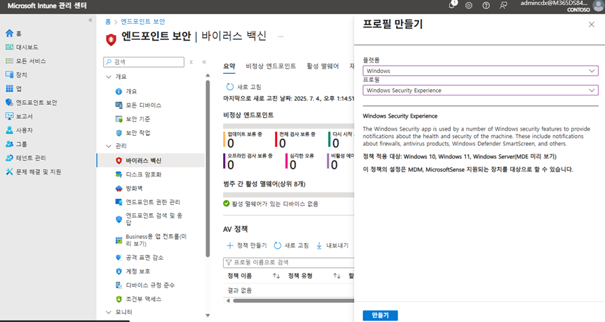The width and height of the screenshot is (605, 322).
Task: Select 계정 보호 in submenu
Action: pyautogui.click(x=132, y=271)
